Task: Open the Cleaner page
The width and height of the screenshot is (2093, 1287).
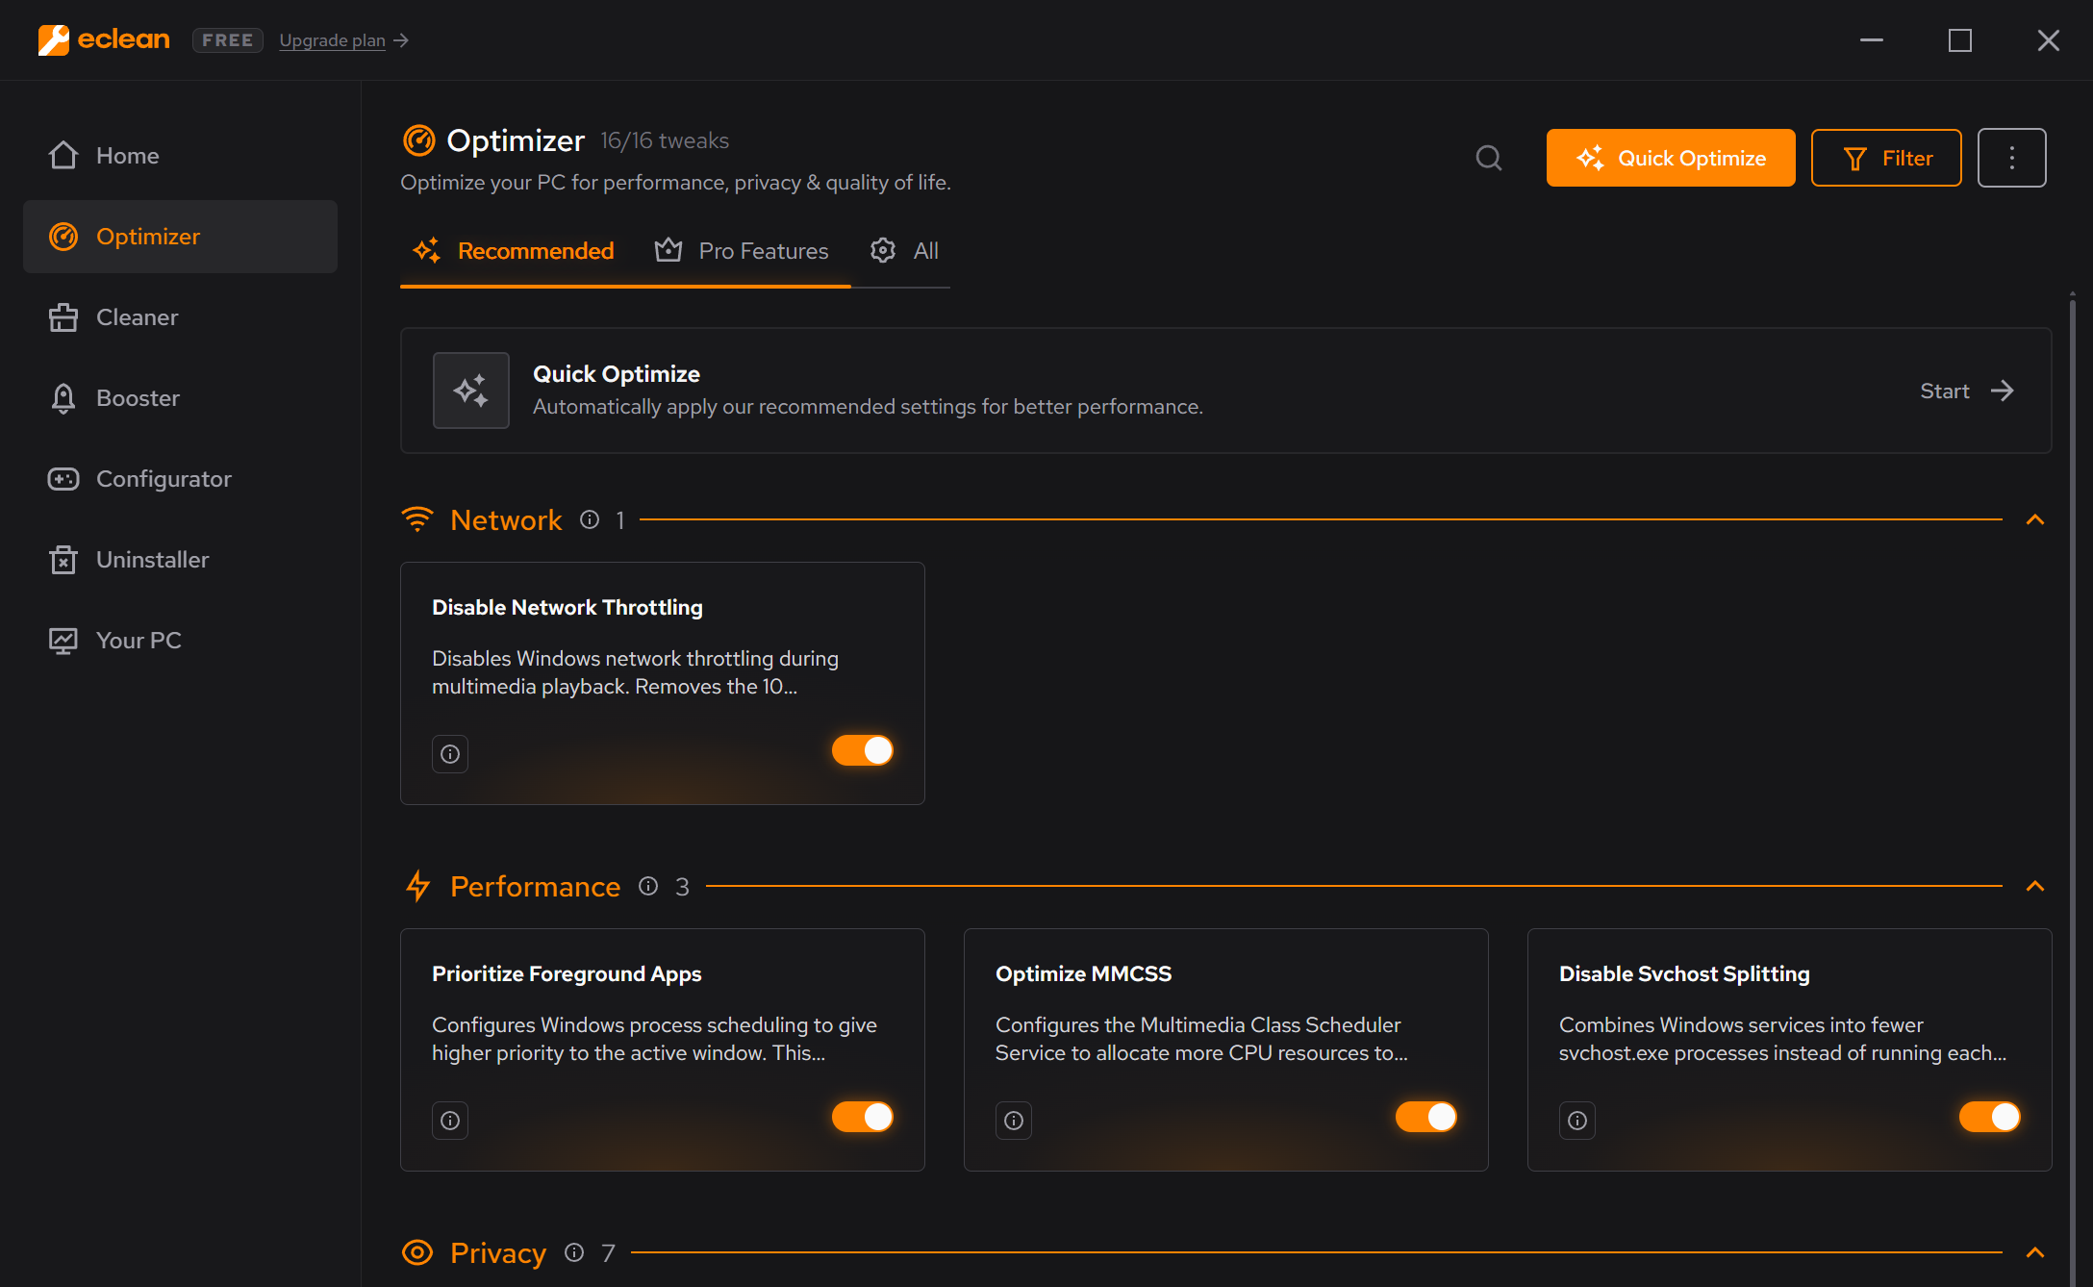Action: pos(180,317)
